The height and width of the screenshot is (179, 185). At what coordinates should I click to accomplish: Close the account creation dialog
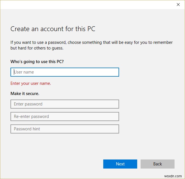[178, 5]
